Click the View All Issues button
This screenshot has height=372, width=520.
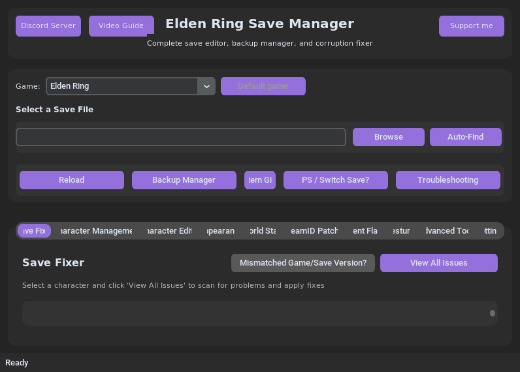(439, 263)
